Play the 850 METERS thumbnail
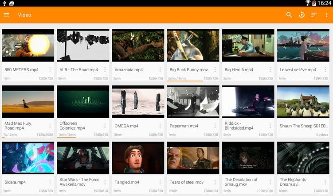The height and width of the screenshot is (196, 333). pos(28,45)
